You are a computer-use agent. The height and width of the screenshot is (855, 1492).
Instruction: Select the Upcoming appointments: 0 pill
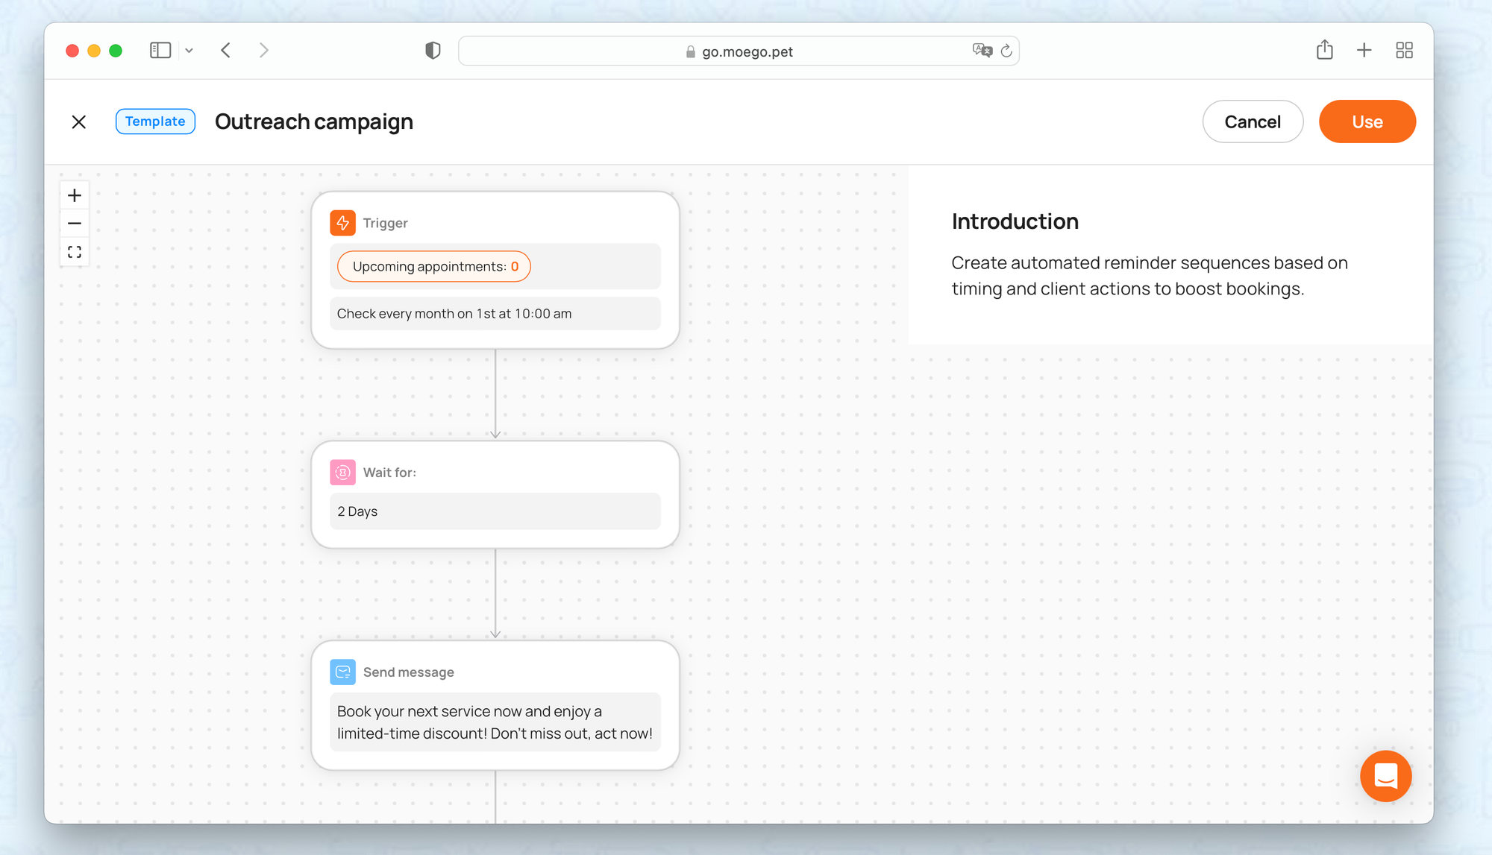(433, 267)
